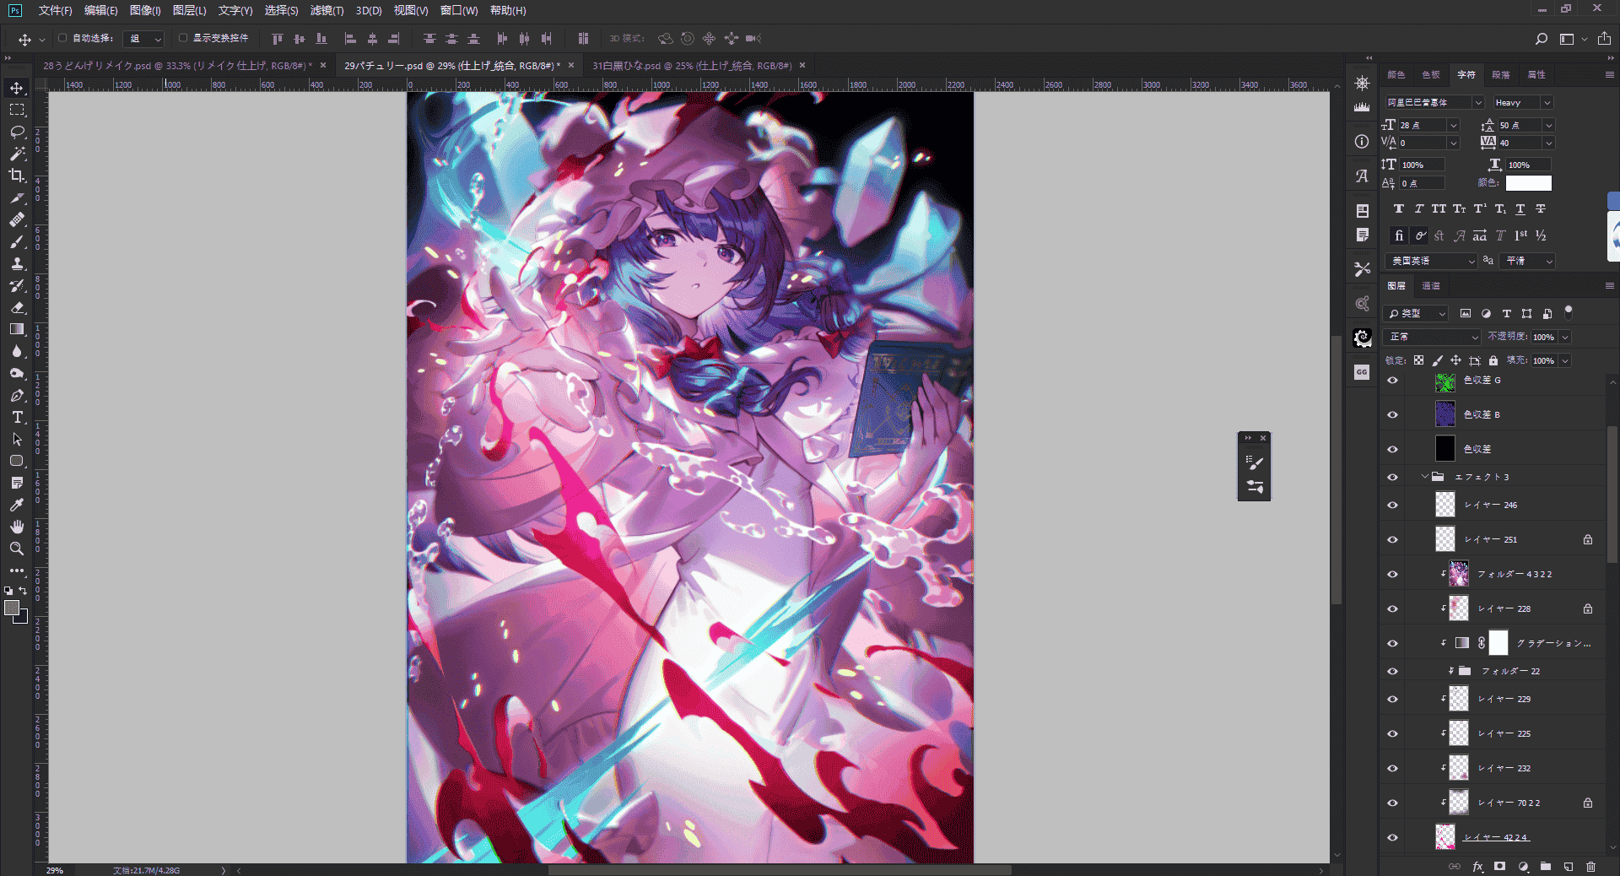Select the Brush tool

[17, 242]
